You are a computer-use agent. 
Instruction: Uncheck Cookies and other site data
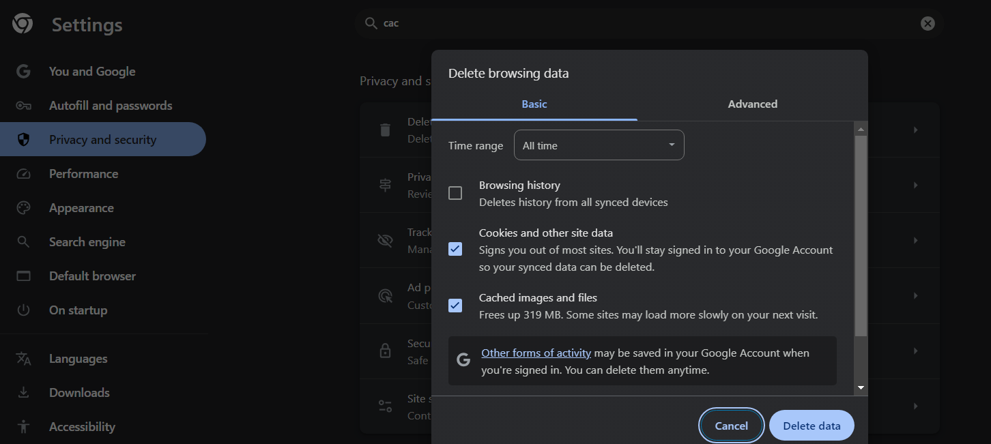(x=455, y=250)
